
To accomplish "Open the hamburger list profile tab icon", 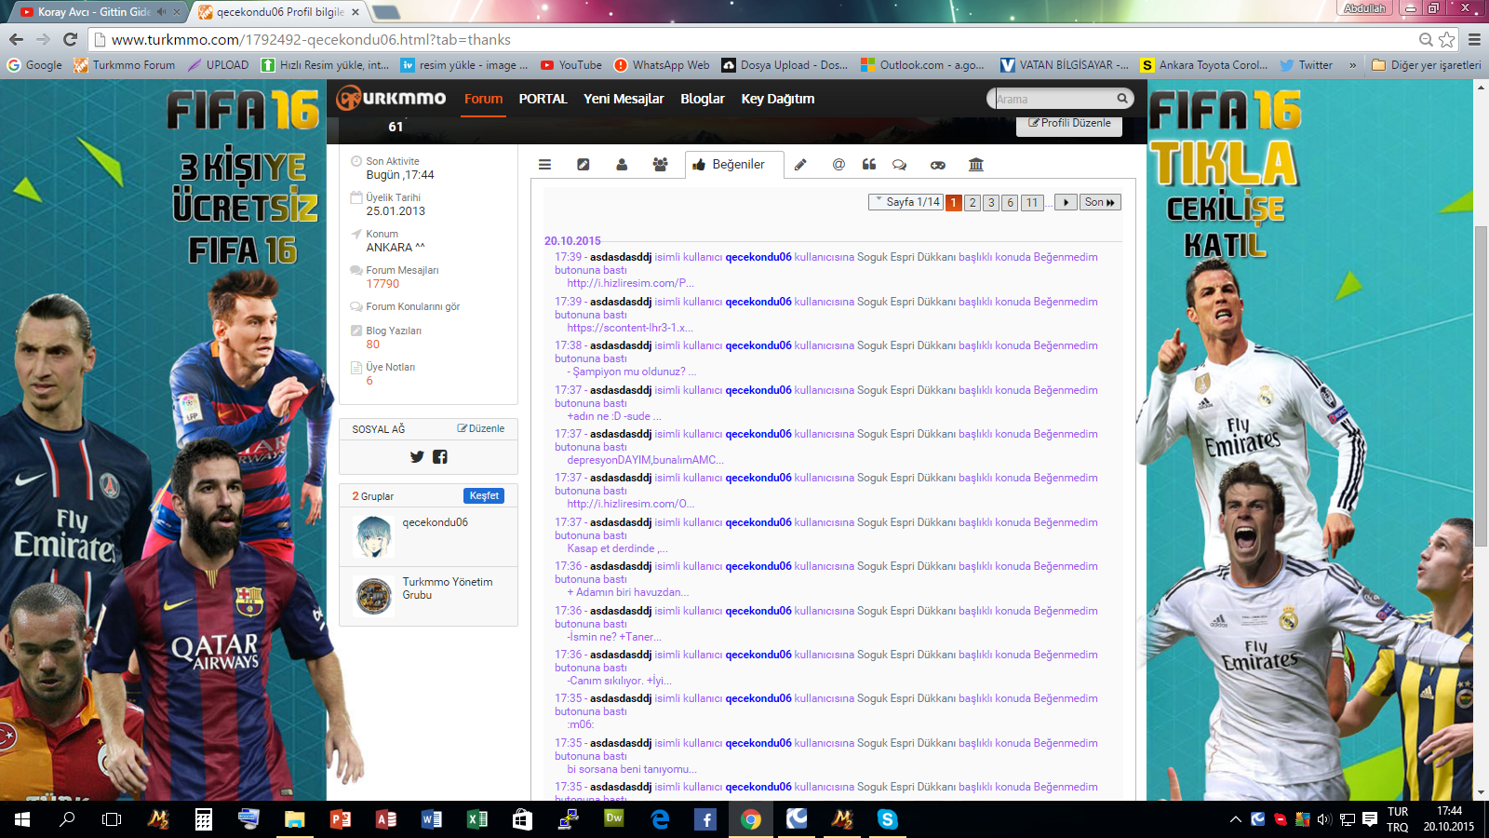I will (x=544, y=165).
